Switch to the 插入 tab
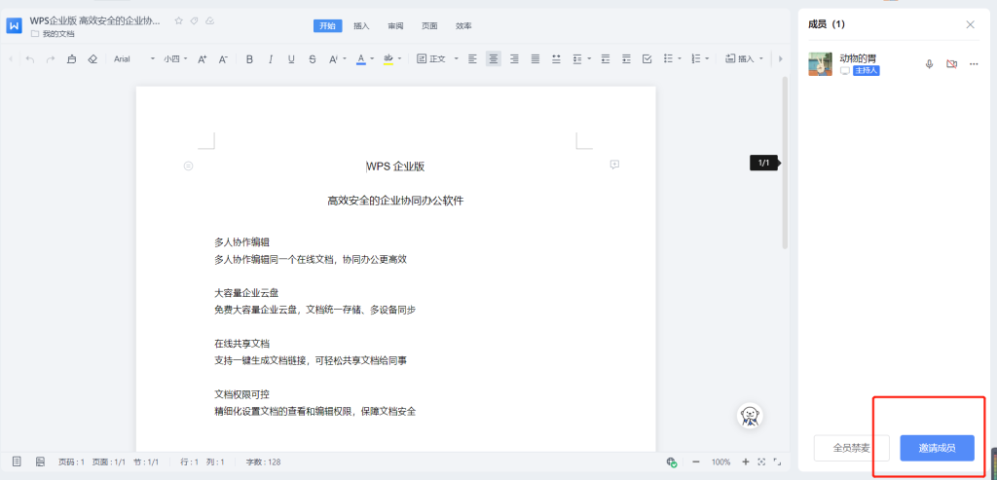Screen dimensions: 997x480 [361, 26]
